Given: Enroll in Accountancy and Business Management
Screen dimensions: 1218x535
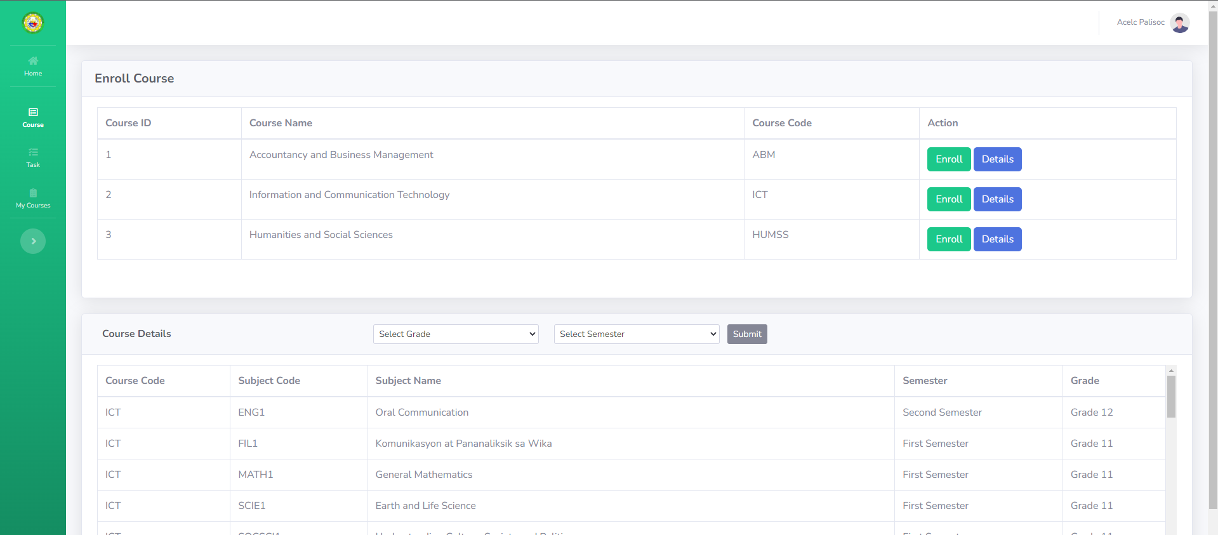Looking at the screenshot, I should (x=949, y=159).
